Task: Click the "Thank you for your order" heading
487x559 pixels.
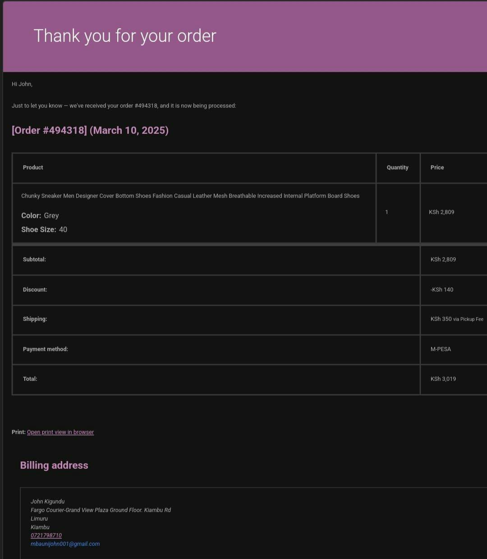Action: click(x=125, y=36)
